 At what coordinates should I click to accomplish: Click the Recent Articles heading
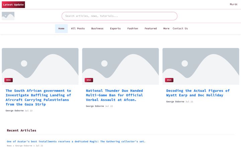pyautogui.click(x=21, y=130)
